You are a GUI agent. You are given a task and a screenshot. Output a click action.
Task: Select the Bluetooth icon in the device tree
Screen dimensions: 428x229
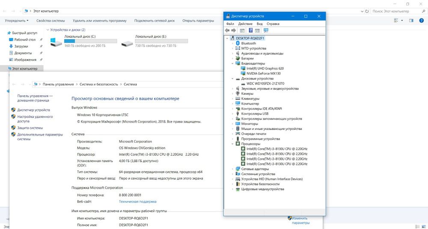(238, 43)
